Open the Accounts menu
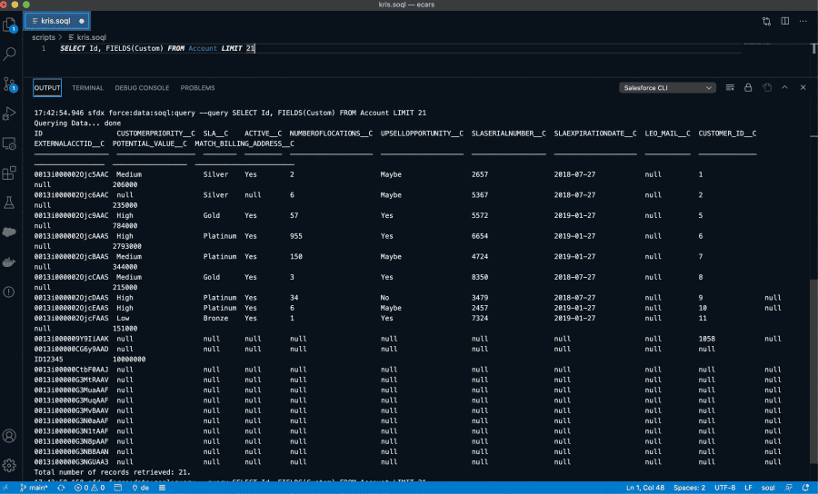 [9, 436]
